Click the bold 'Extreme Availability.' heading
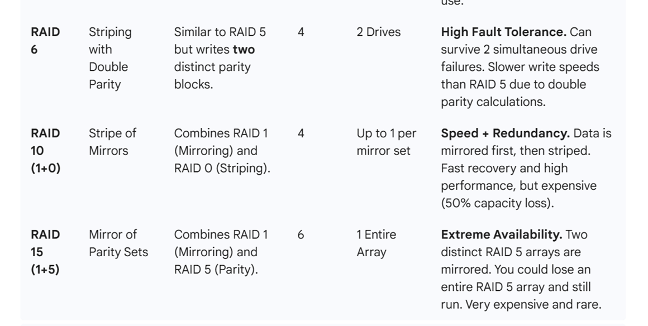Viewport: 648px width, 326px height. [x=501, y=234]
